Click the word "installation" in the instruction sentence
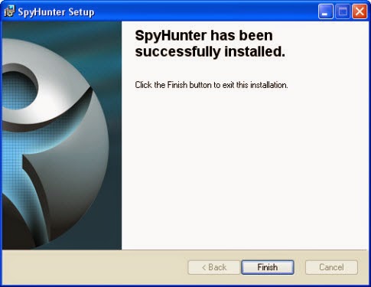This screenshot has width=371, height=287. [x=268, y=85]
